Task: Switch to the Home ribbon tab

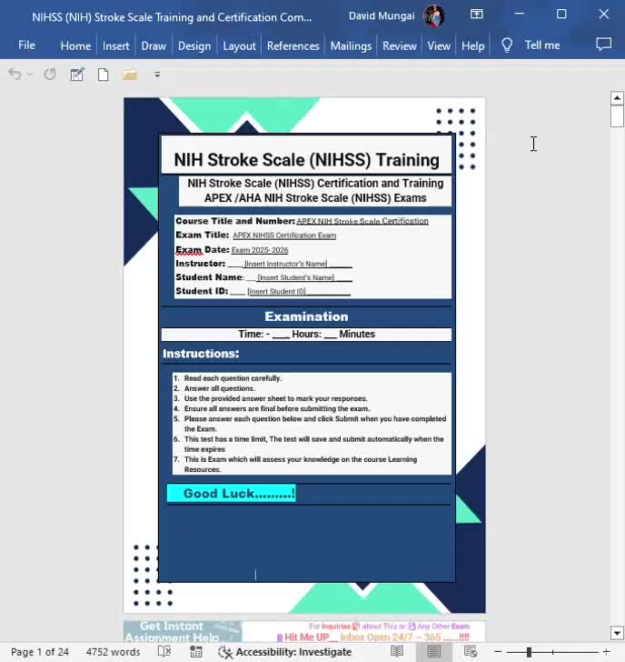Action: [75, 45]
